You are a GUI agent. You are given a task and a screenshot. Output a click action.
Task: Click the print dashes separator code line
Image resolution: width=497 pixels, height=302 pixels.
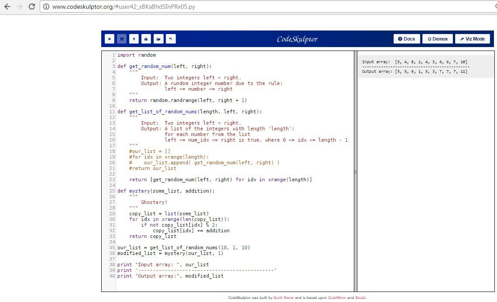pyautogui.click(x=197, y=270)
